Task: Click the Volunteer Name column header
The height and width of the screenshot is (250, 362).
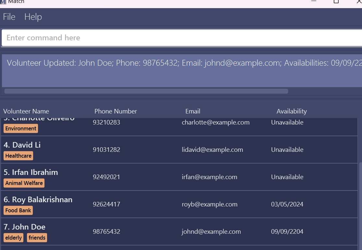Action: pyautogui.click(x=26, y=111)
